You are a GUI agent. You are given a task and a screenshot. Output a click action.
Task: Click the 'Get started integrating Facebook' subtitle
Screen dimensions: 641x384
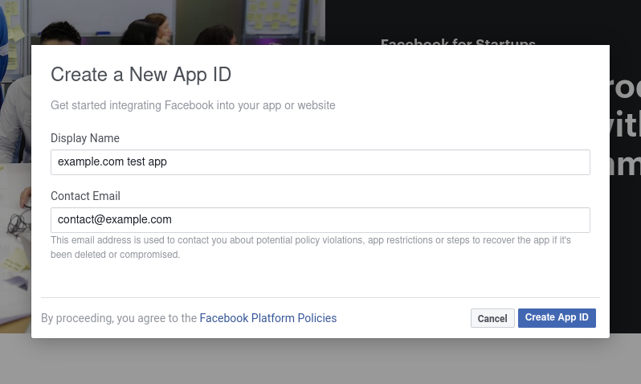[193, 105]
